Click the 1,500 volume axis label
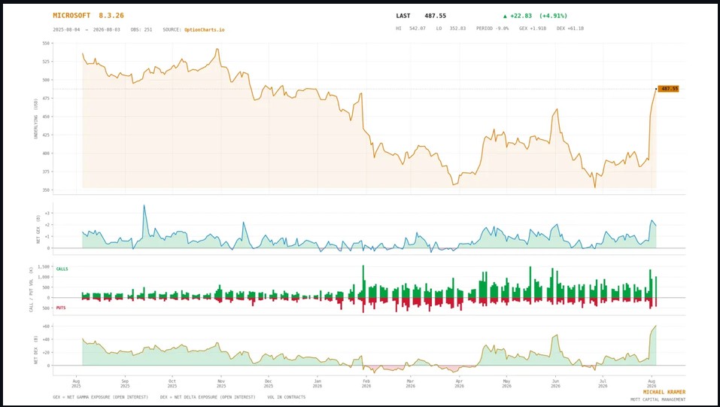 (x=44, y=266)
